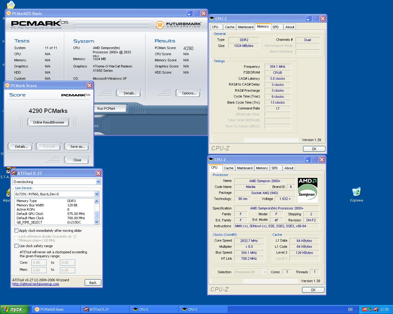393x314 pixels.
Task: Select the Корзина recycle bin desktop icon
Action: (x=356, y=194)
